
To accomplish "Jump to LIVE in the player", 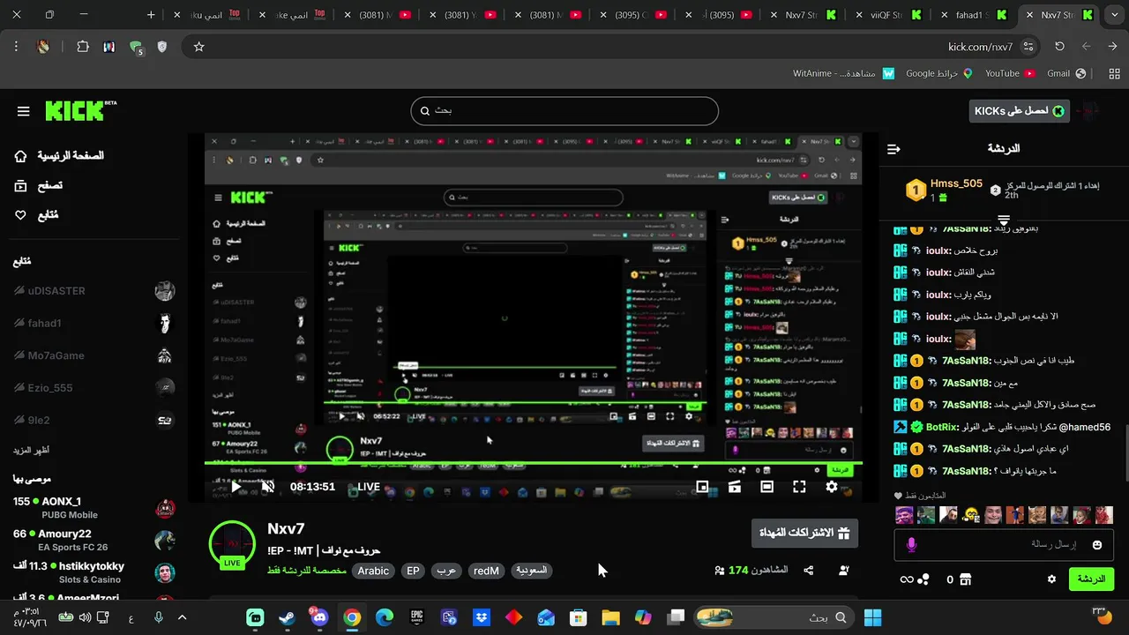I will tap(369, 486).
